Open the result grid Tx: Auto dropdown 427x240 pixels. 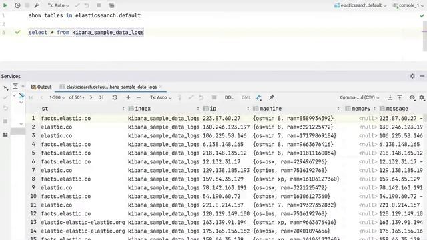[161, 97]
